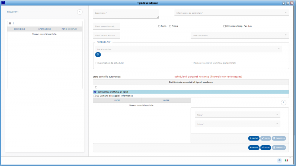Open the help icon in the bottom bar
The image size is (296, 166).
point(279,160)
